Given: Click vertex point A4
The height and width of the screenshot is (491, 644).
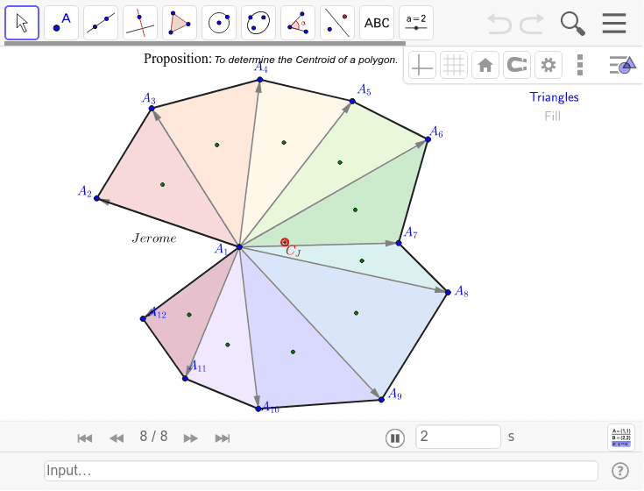Looking at the screenshot, I should (260, 80).
